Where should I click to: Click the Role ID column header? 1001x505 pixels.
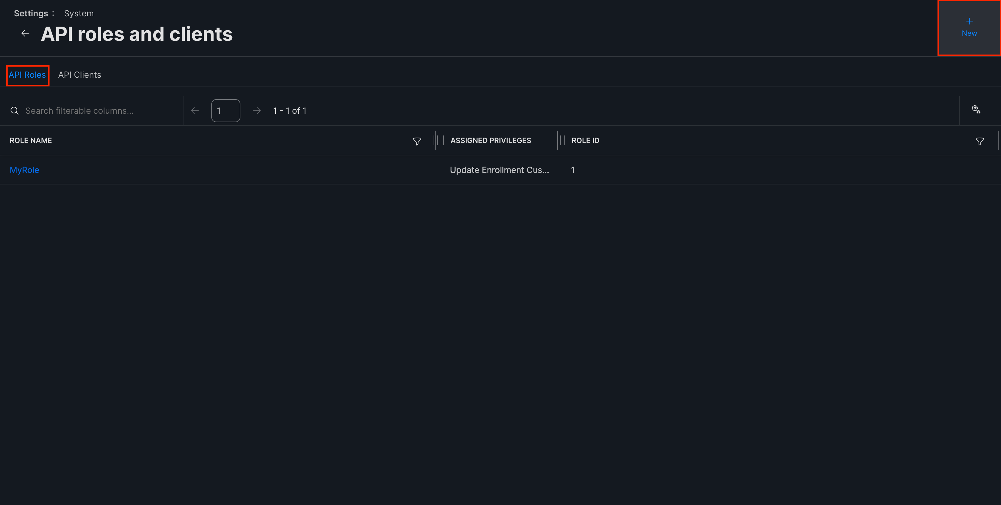coord(585,141)
